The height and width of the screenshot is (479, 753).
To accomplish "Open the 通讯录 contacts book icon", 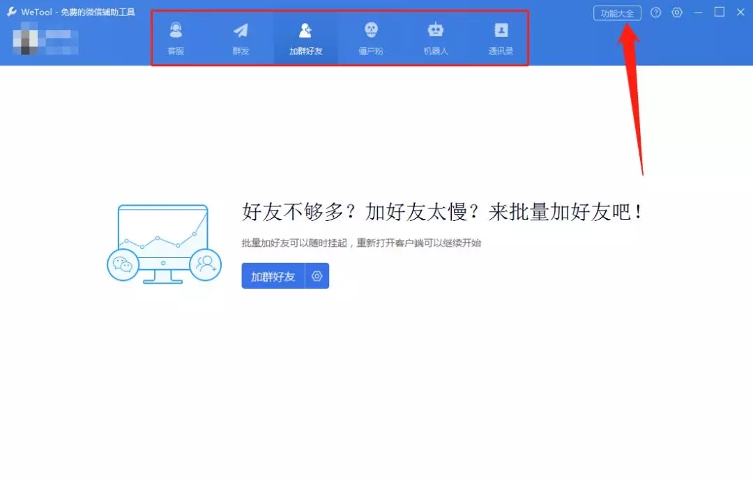I will (500, 29).
